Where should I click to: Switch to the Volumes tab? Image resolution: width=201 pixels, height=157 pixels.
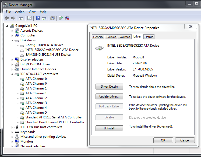125,37
